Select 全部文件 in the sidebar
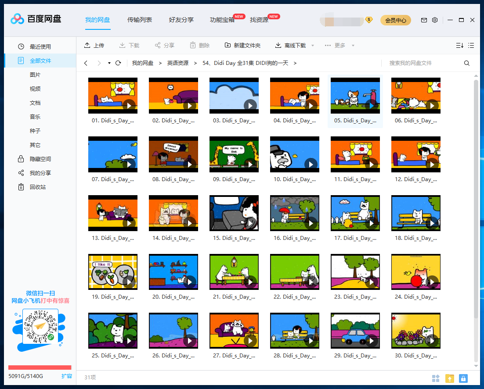 [x=40, y=61]
